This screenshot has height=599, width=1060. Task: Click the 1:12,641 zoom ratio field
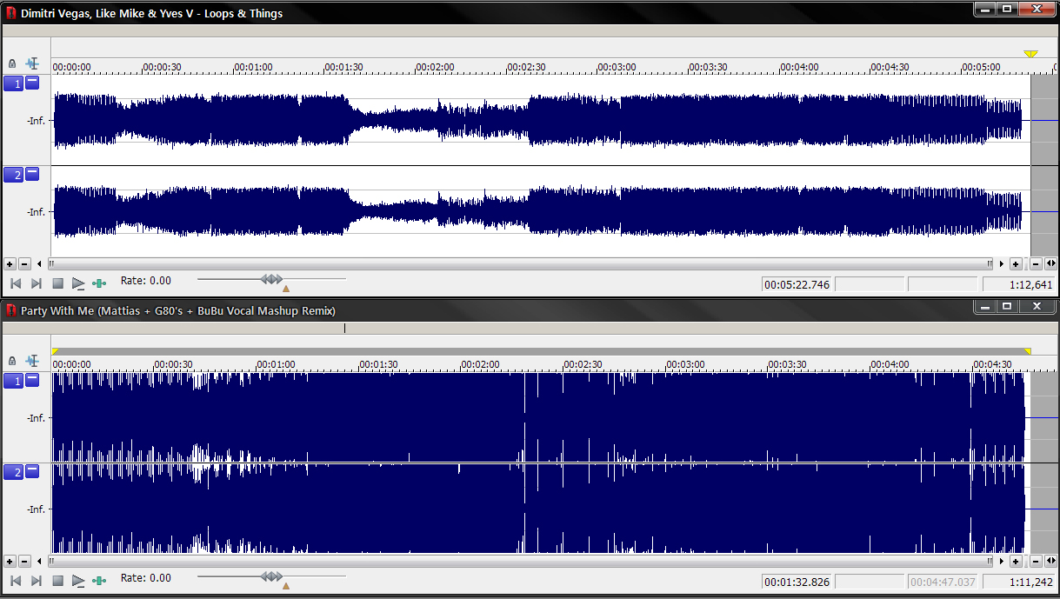pos(1019,284)
